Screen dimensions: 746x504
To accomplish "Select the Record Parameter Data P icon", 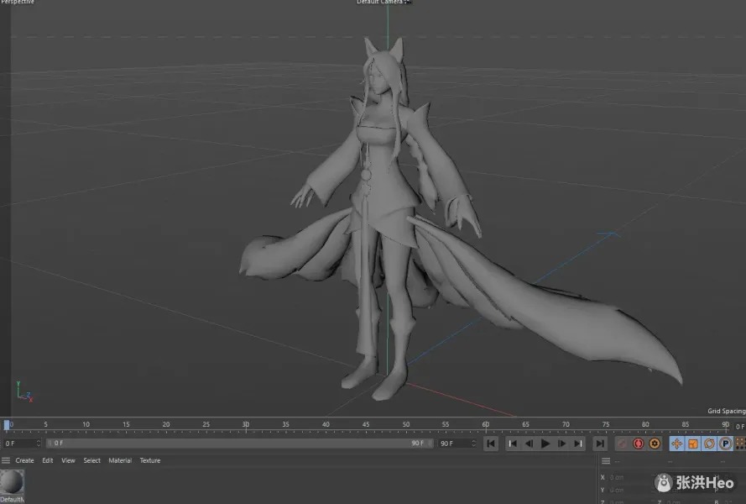I will click(x=725, y=444).
